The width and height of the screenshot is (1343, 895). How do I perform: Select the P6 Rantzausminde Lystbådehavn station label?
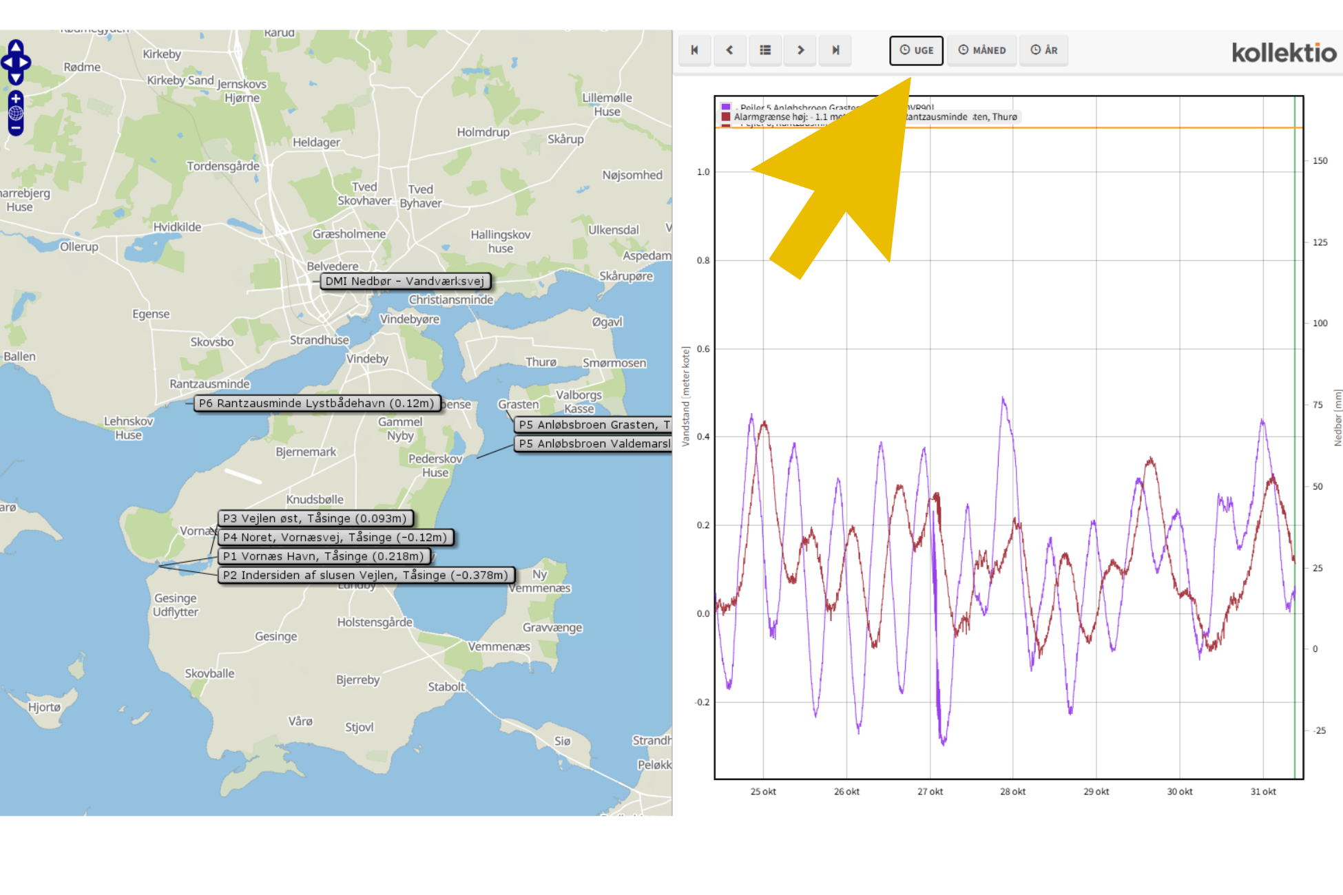coord(317,403)
